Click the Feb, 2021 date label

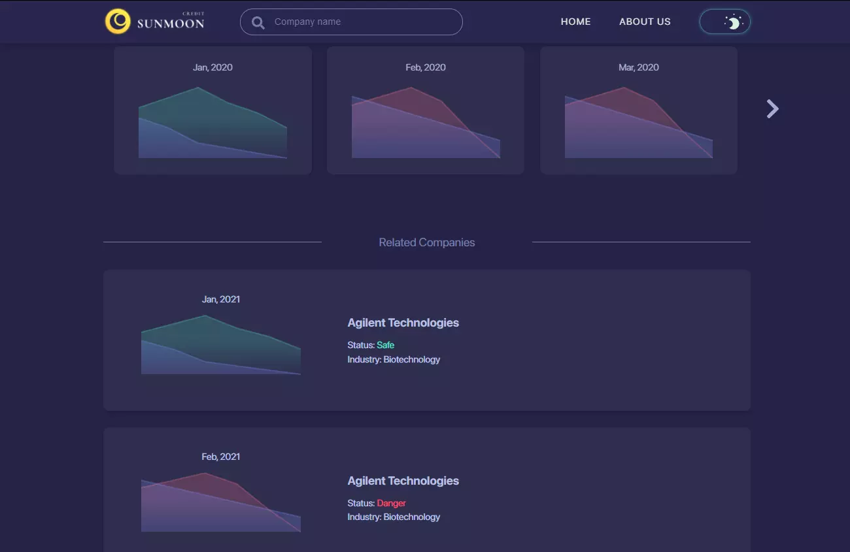(221, 457)
